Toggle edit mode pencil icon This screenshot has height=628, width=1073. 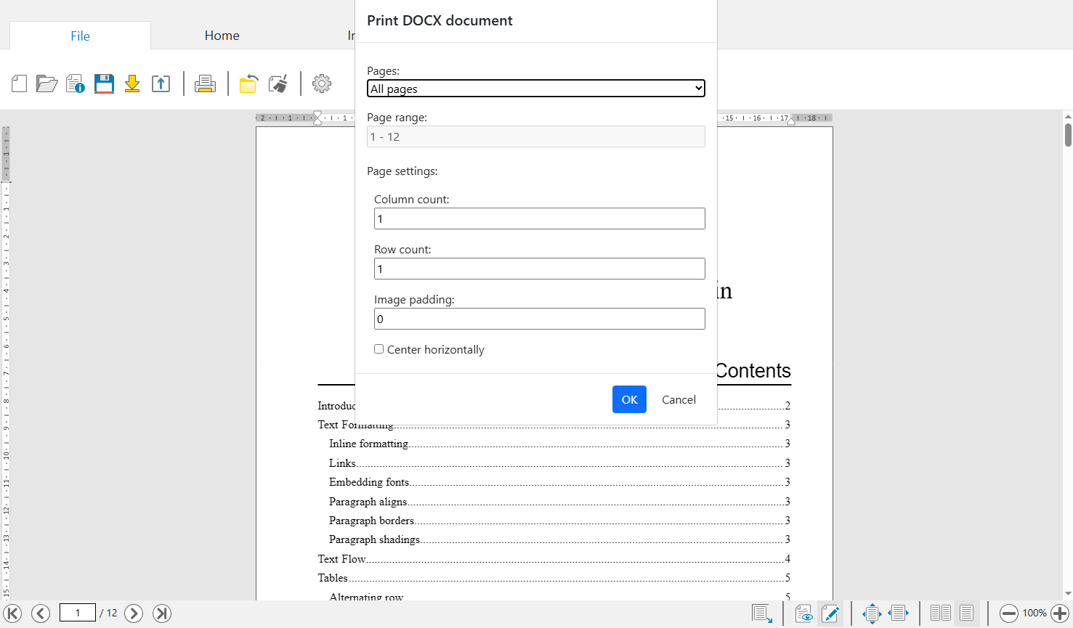(x=830, y=613)
